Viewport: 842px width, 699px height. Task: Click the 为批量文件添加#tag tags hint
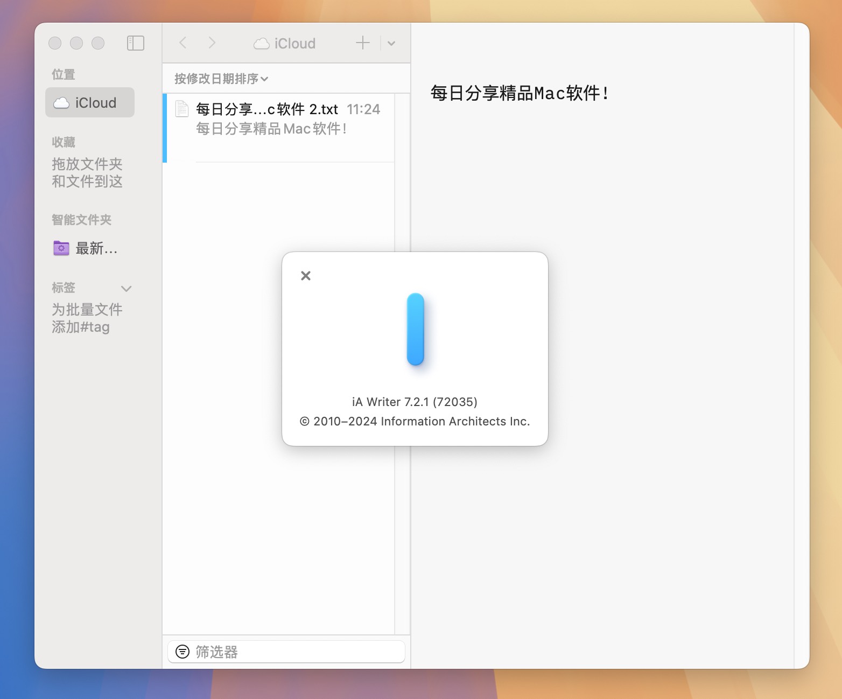pyautogui.click(x=87, y=318)
